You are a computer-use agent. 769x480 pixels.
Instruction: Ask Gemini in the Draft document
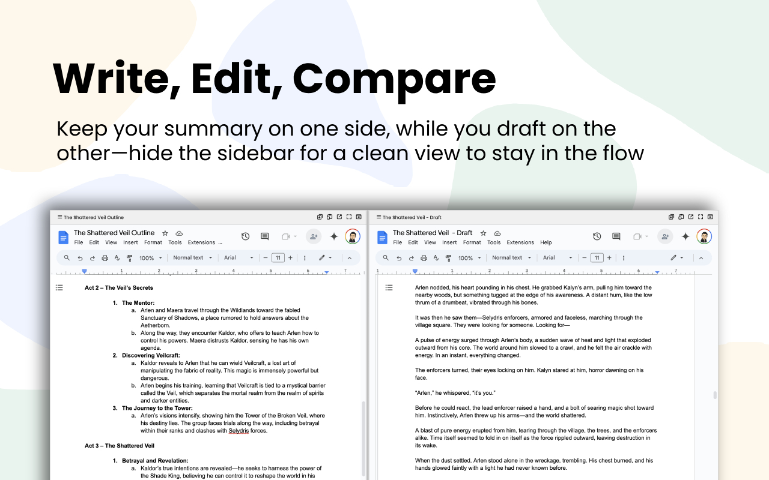click(685, 236)
